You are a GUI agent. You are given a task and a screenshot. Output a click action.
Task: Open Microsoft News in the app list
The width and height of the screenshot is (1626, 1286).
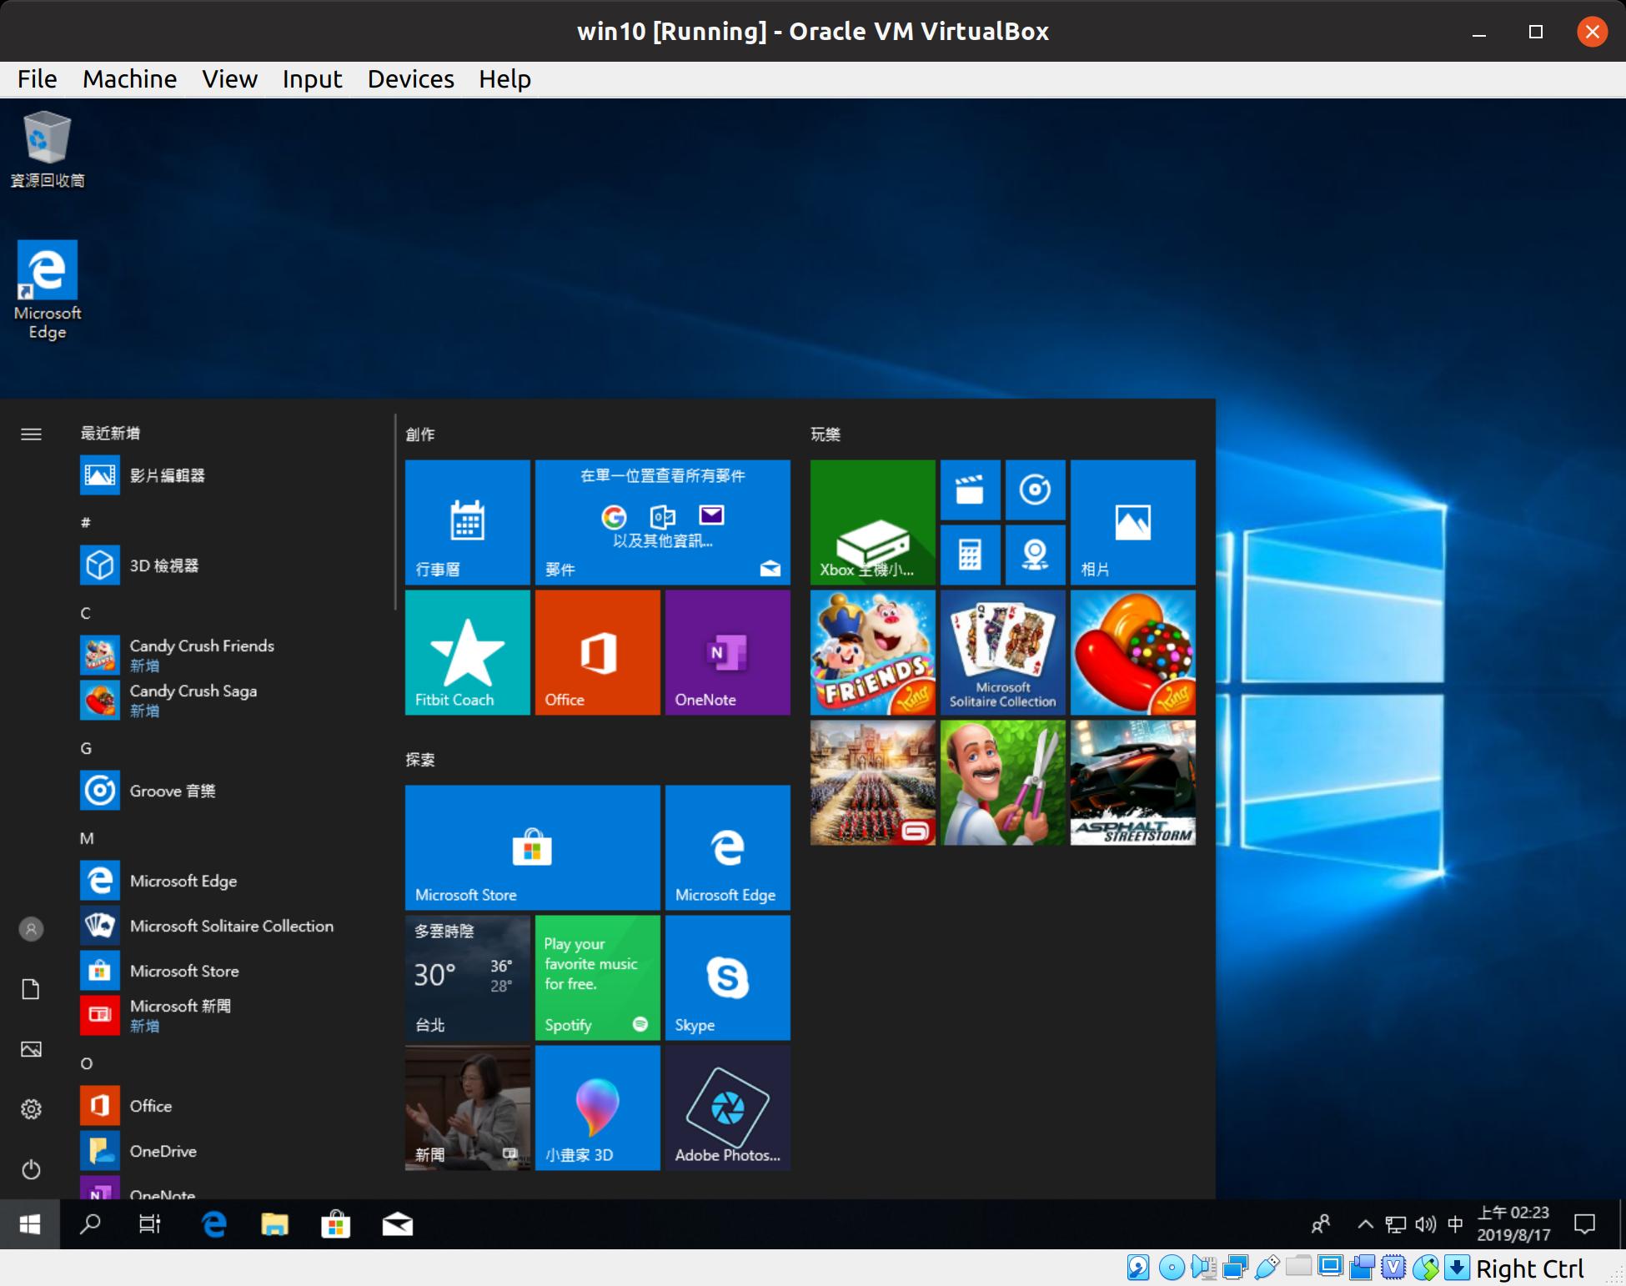coord(229,1016)
